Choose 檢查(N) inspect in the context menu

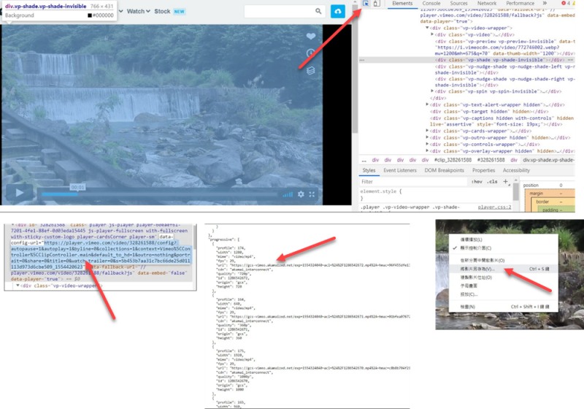coord(503,307)
